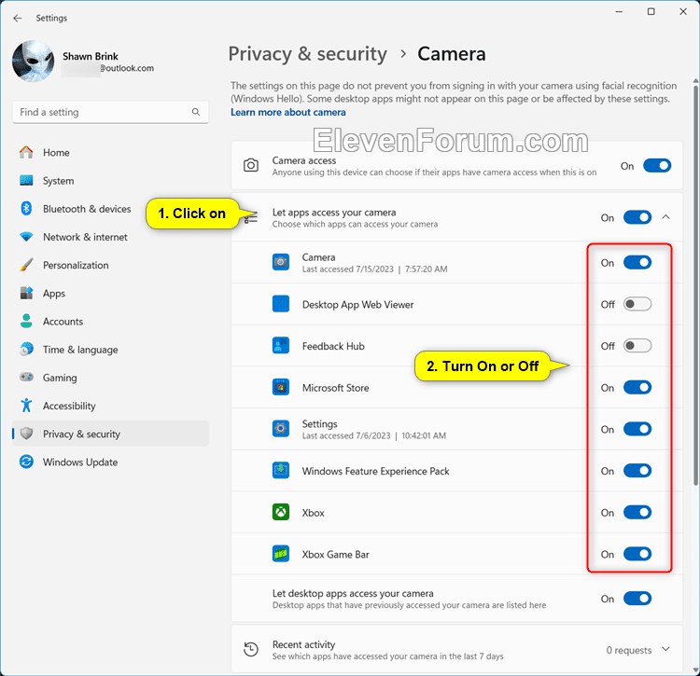Select Network & internet

pyautogui.click(x=110, y=237)
